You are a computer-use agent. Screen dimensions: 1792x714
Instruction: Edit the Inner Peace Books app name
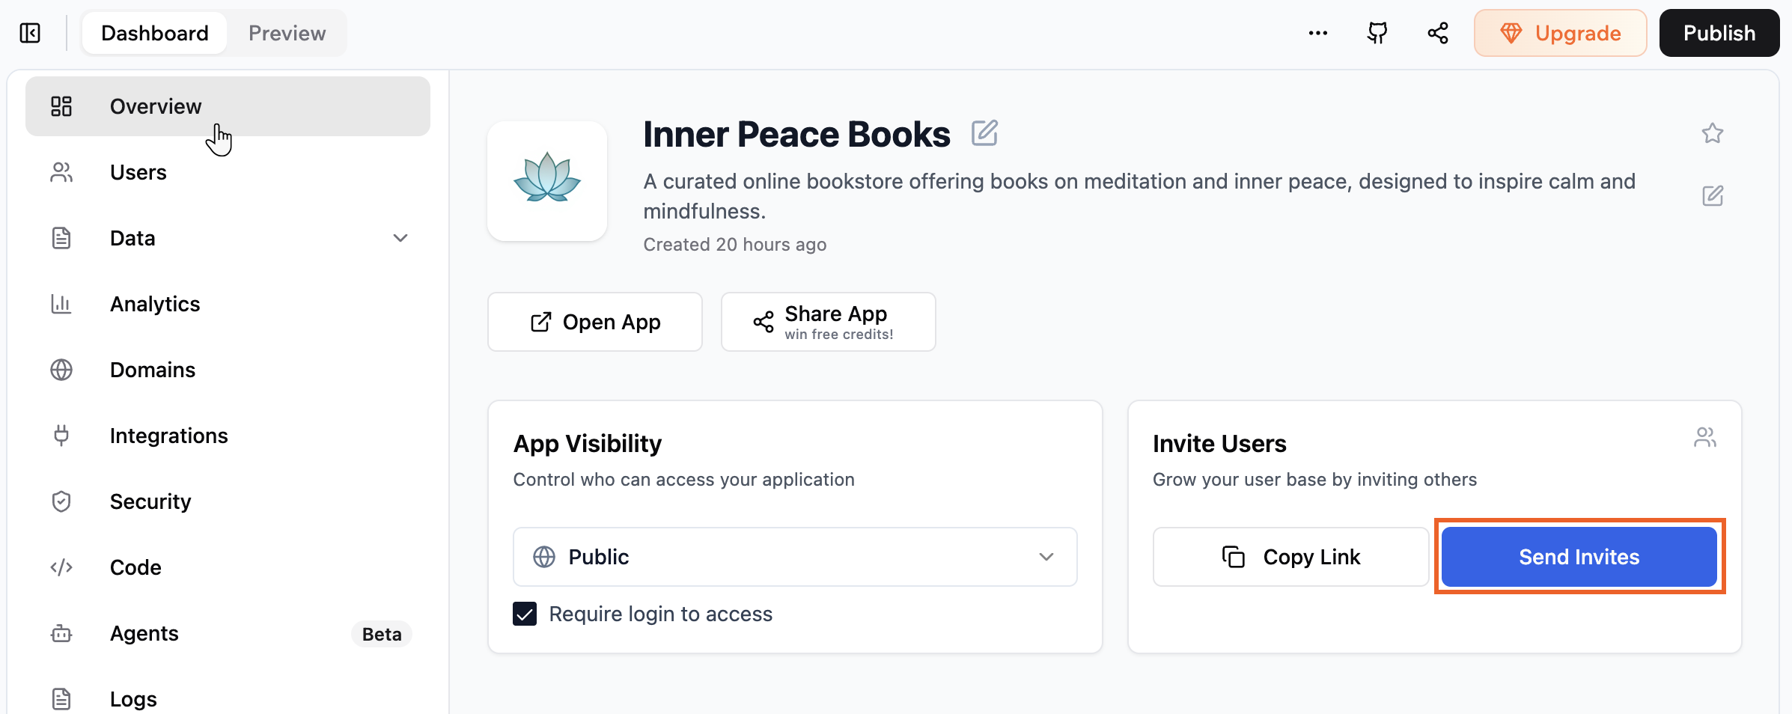click(x=984, y=132)
